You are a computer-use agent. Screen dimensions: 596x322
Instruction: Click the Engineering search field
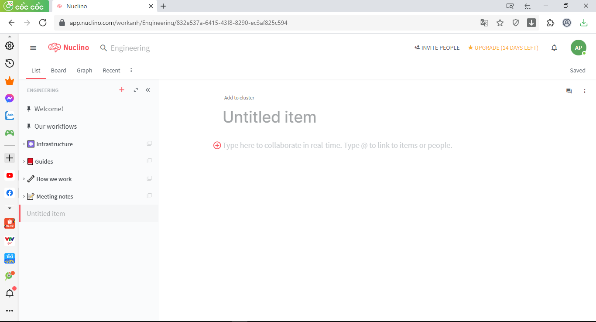(x=130, y=48)
